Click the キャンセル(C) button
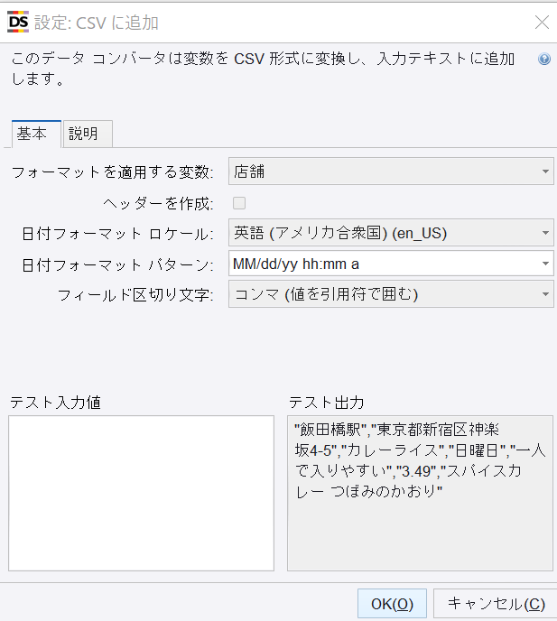Image resolution: width=557 pixels, height=621 pixels. coord(496,604)
